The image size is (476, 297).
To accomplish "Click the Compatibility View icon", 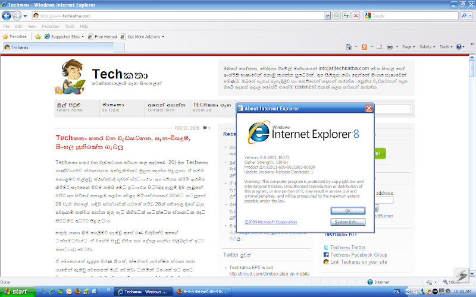I will (x=337, y=16).
